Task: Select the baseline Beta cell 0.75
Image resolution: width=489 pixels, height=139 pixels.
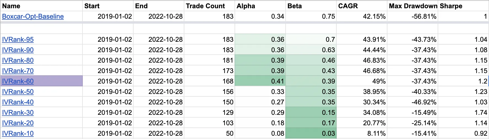Action: [311, 16]
